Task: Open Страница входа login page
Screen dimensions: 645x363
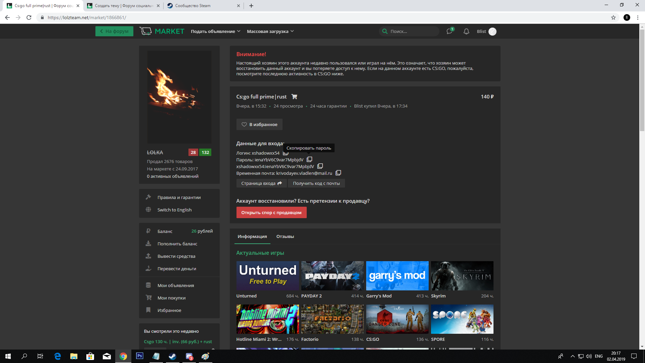Action: tap(261, 183)
